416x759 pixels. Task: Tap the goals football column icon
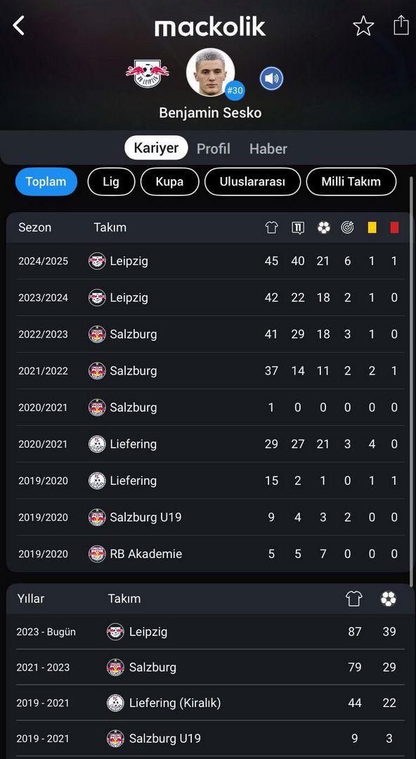[323, 227]
